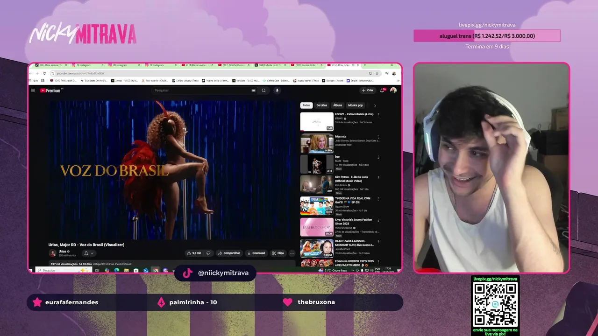Open the Buy Beats Online bookmark
The width and height of the screenshot is (598, 336).
click(x=94, y=81)
